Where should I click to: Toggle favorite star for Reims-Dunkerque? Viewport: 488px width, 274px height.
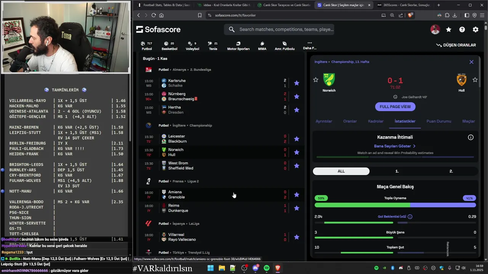(297, 208)
